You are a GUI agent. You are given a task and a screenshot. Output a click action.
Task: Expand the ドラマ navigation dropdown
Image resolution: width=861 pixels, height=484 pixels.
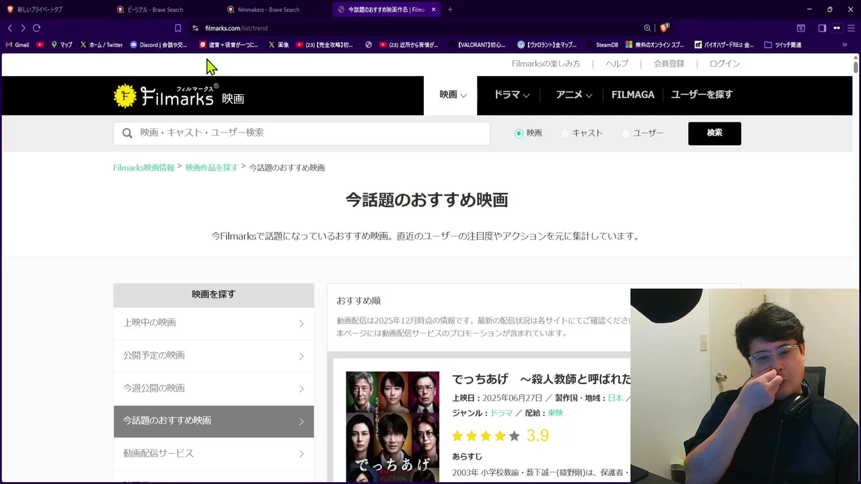(511, 95)
